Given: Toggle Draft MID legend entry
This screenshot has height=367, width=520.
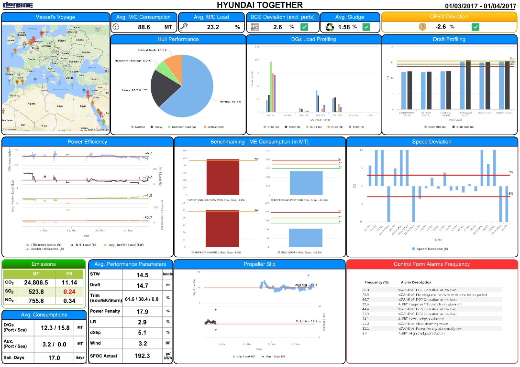Looking at the screenshot, I should click(x=435, y=127).
